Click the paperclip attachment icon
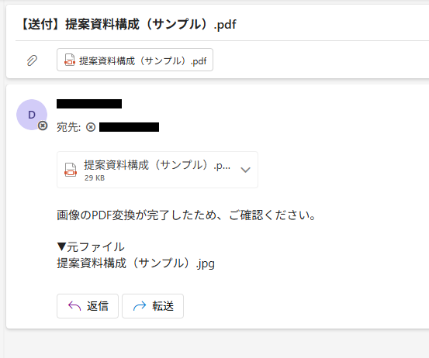This screenshot has height=358, width=429. [x=32, y=60]
